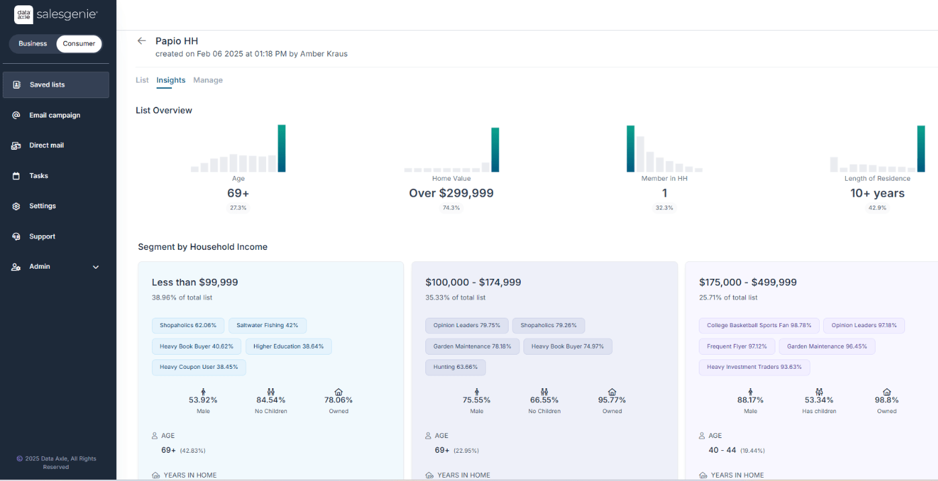Click the Tasks calendar icon
Image resolution: width=938 pixels, height=481 pixels.
[16, 176]
